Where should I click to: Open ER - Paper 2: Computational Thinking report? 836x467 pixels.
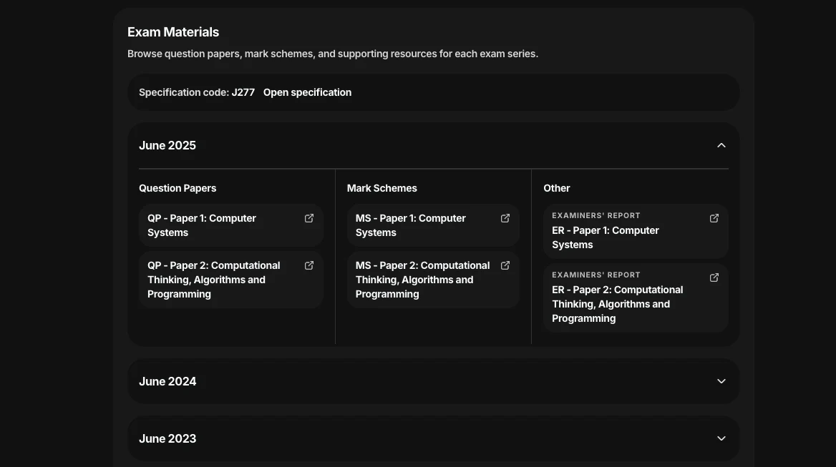point(636,298)
